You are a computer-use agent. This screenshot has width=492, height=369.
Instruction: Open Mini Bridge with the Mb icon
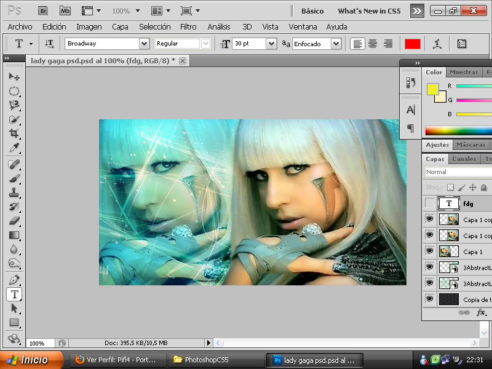pyautogui.click(x=65, y=11)
